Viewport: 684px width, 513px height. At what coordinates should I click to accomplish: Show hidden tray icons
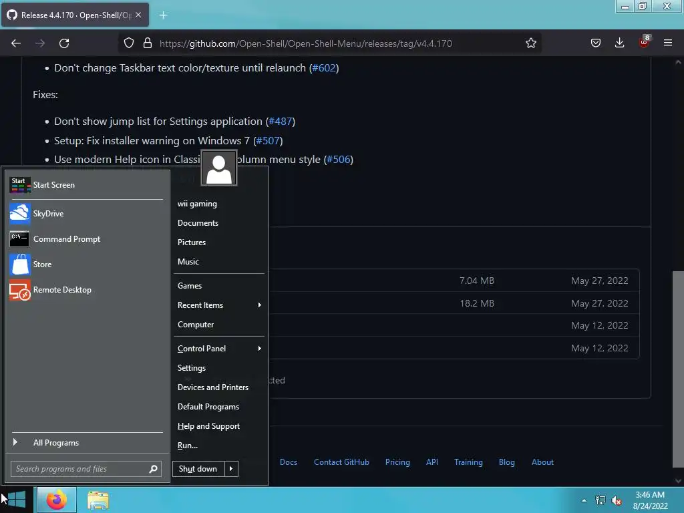point(584,500)
